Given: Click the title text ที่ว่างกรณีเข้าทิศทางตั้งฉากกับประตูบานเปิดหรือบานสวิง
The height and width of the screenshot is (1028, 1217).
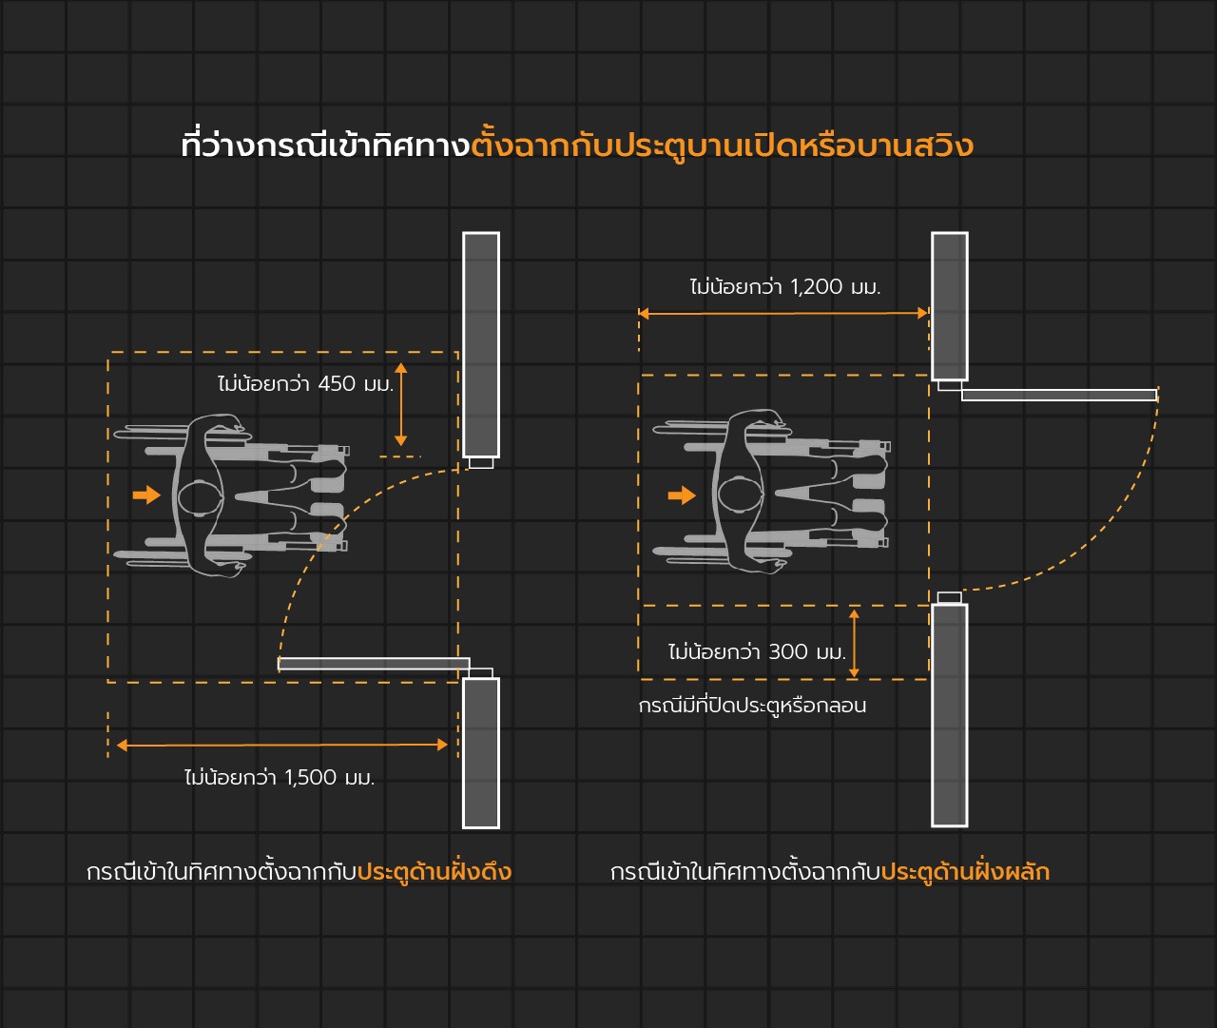Looking at the screenshot, I should click(577, 145).
